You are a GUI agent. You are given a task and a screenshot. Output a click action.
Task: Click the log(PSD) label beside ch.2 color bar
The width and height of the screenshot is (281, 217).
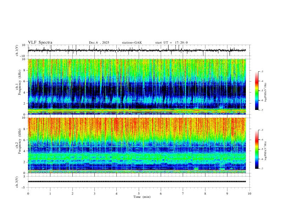[266, 151]
